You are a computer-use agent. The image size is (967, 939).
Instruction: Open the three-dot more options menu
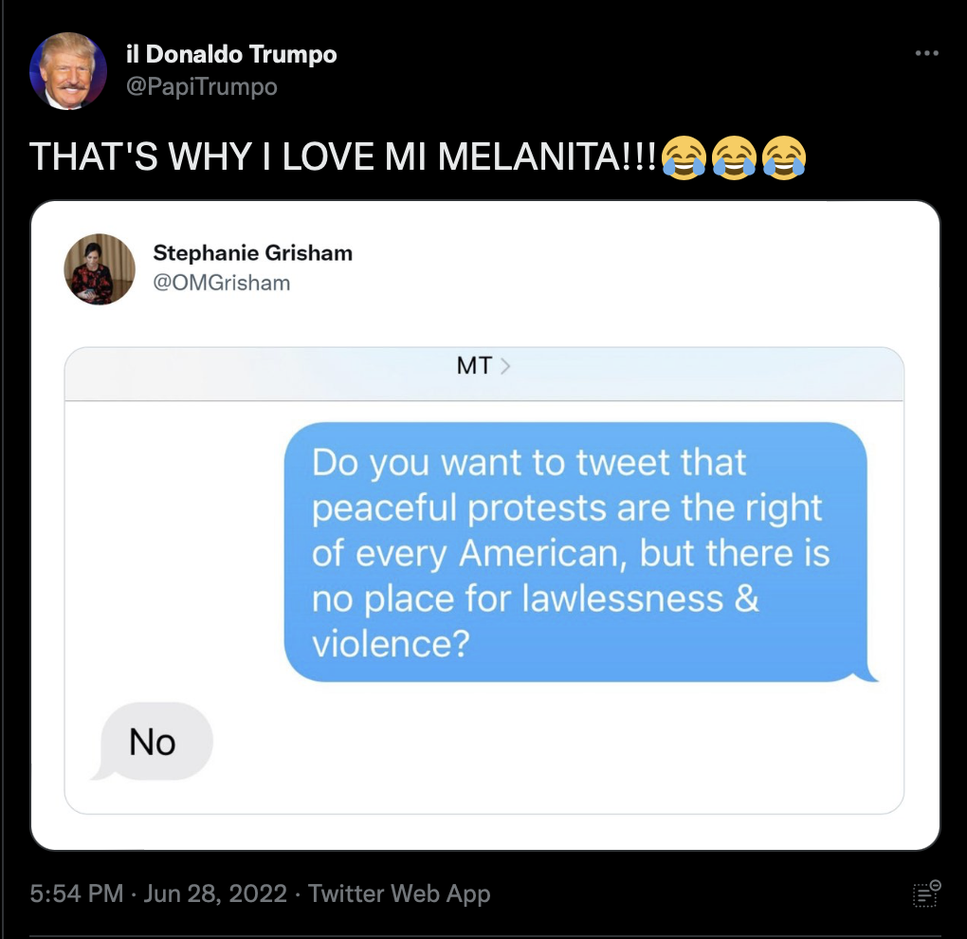click(x=926, y=54)
